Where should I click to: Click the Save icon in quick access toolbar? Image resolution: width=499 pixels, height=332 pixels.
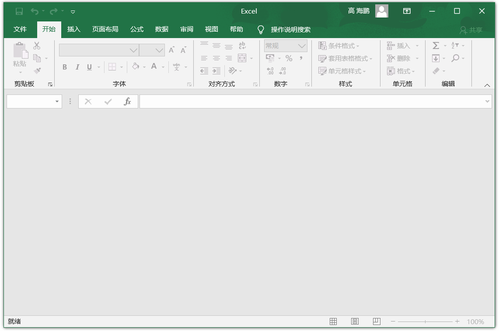pos(19,11)
